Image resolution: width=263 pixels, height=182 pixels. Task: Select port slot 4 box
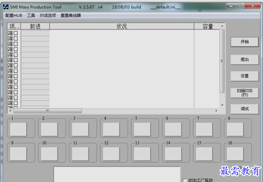[x=111, y=129]
